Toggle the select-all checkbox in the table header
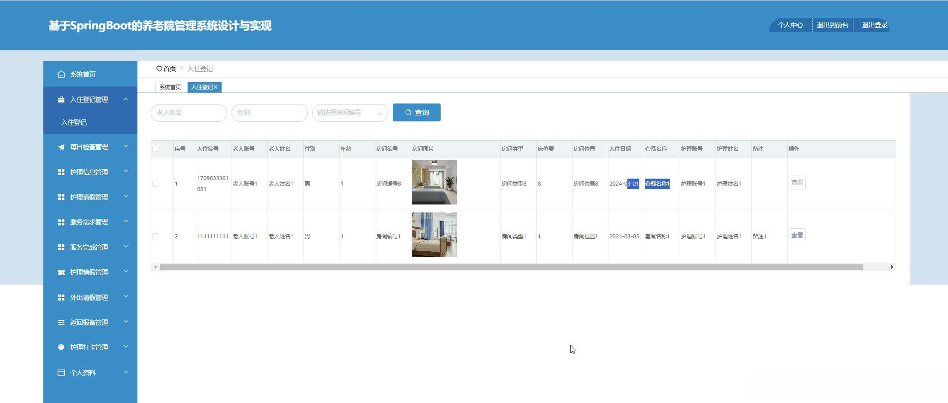Viewport: 948px width, 403px height. [x=155, y=149]
